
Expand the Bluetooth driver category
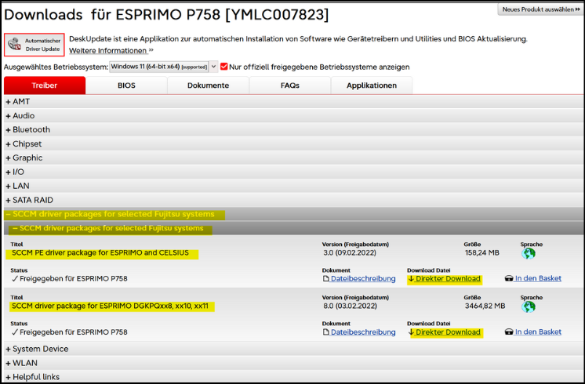293,130
